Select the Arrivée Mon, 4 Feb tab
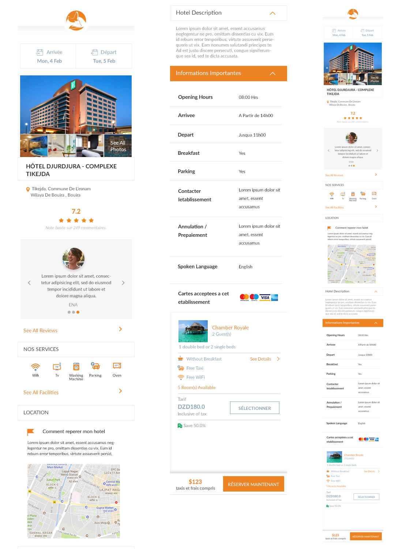The image size is (414, 549). coord(48,56)
